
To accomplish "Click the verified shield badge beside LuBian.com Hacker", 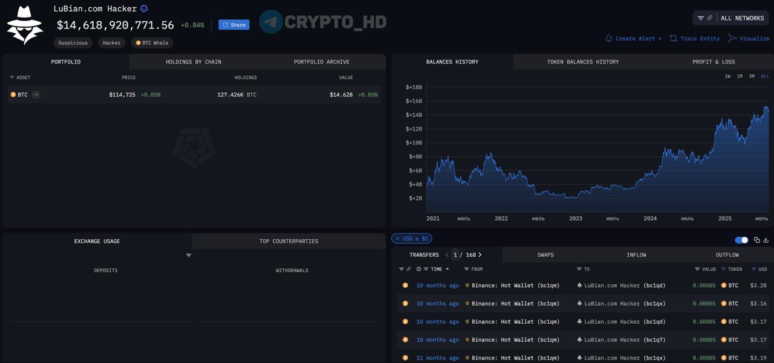I will pyautogui.click(x=144, y=9).
